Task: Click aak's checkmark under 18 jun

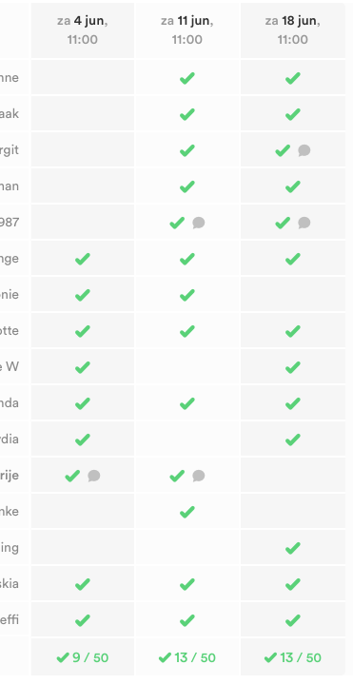Action: pos(293,114)
